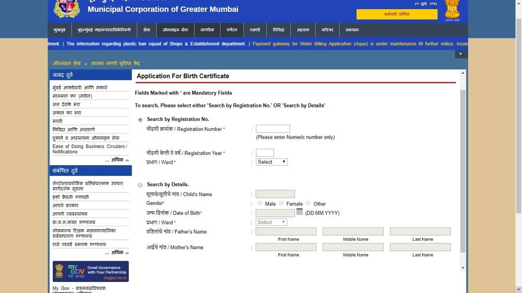Open राजे एडवर्ड स्मारक रुग्णालय link
Screen dimensions: 522x293
[79, 244]
